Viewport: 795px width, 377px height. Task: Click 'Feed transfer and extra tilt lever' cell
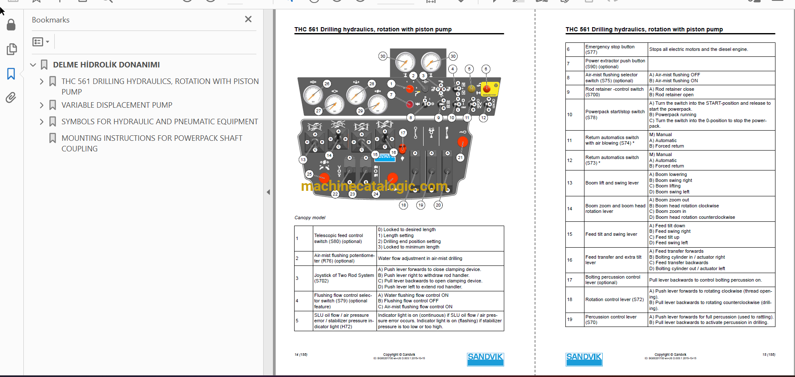[x=615, y=260]
